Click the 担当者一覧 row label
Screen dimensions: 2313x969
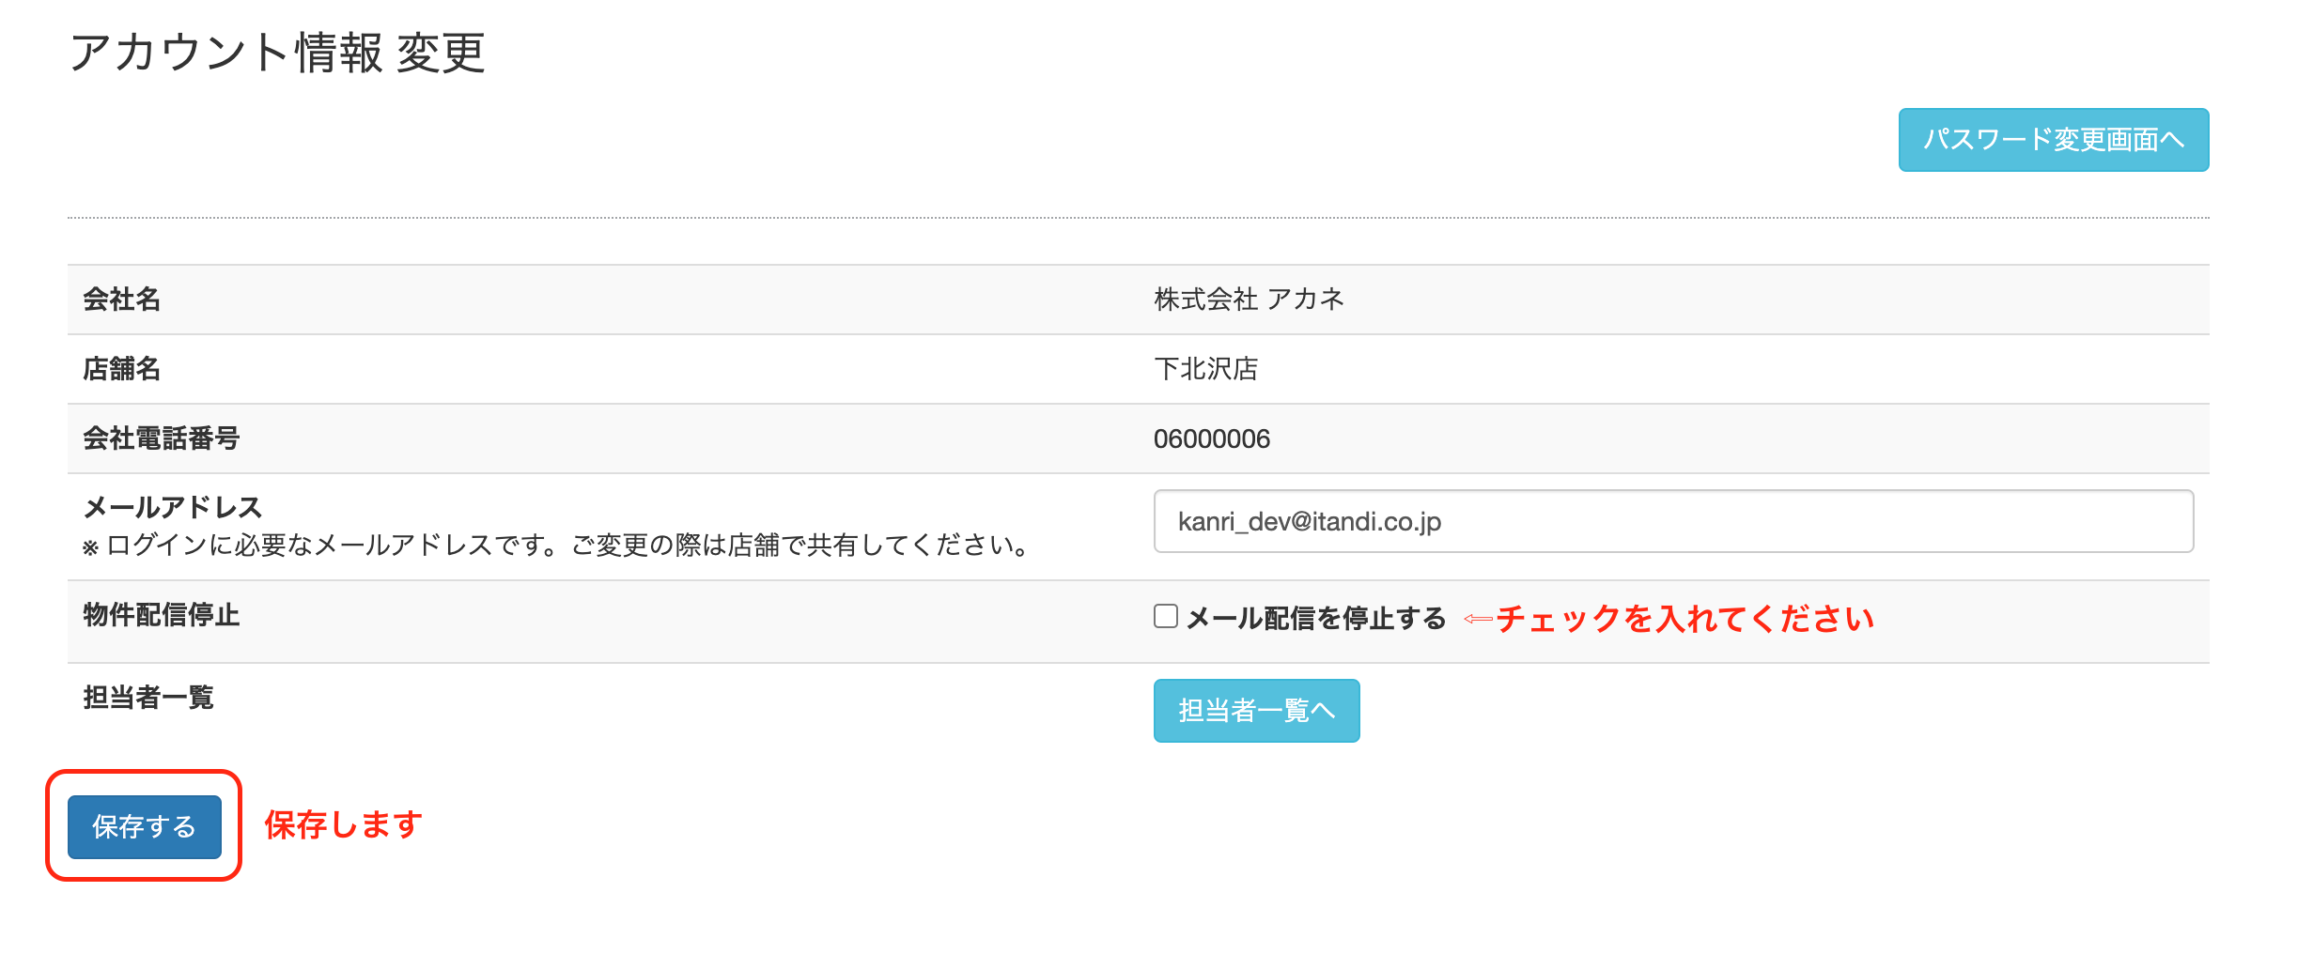click(x=148, y=698)
